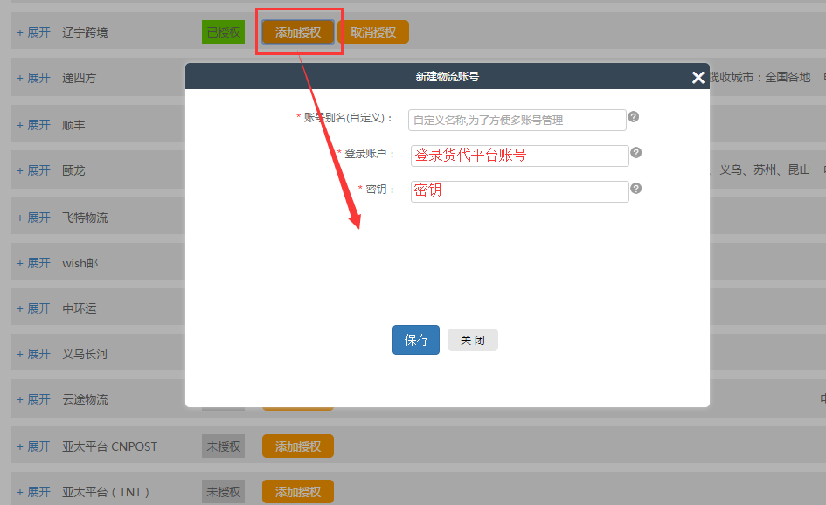Select the 密钥 input field
826x505 pixels.
point(520,191)
